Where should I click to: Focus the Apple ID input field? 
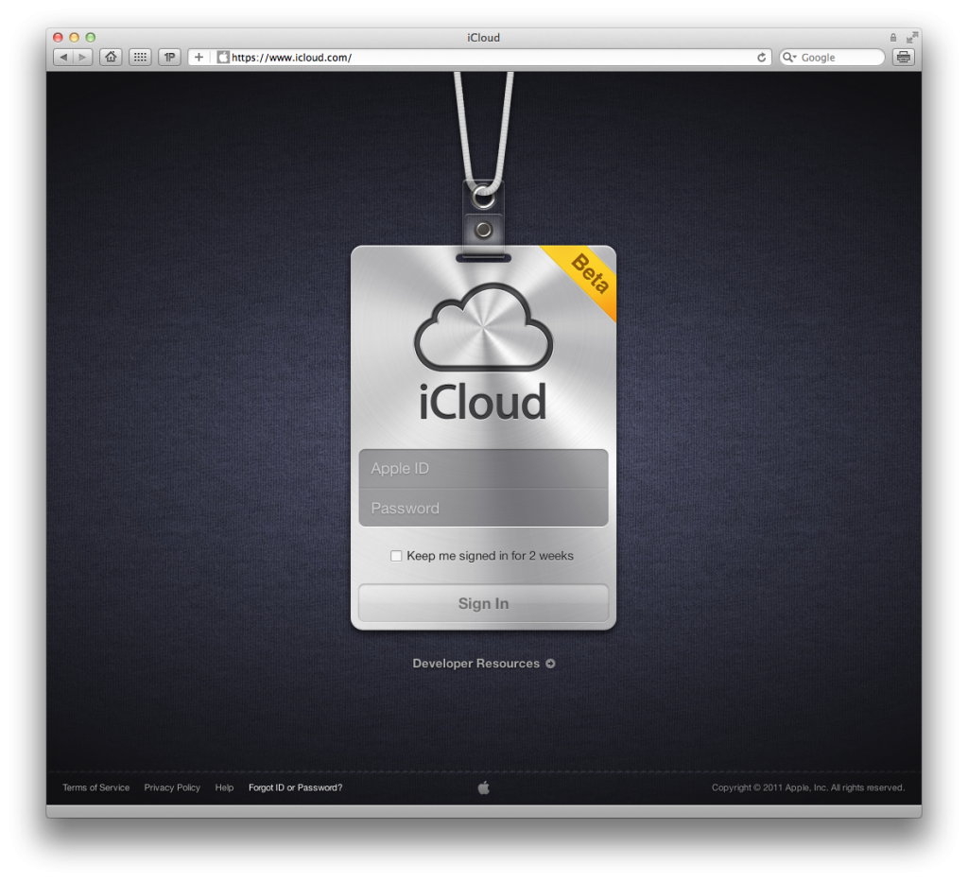pos(483,469)
